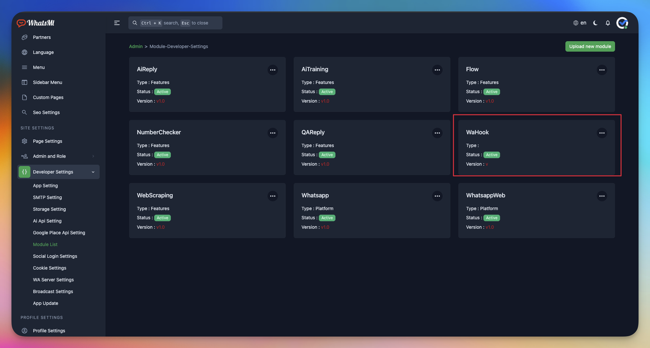Open WebScraping module options menu
The image size is (650, 348).
point(273,196)
